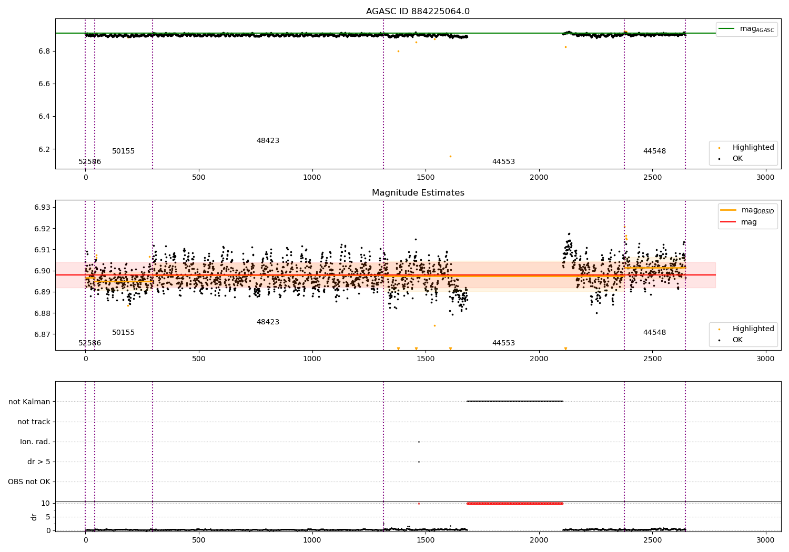Click y-axis tick 6.92
The height and width of the screenshot is (552, 789).
tap(42, 229)
